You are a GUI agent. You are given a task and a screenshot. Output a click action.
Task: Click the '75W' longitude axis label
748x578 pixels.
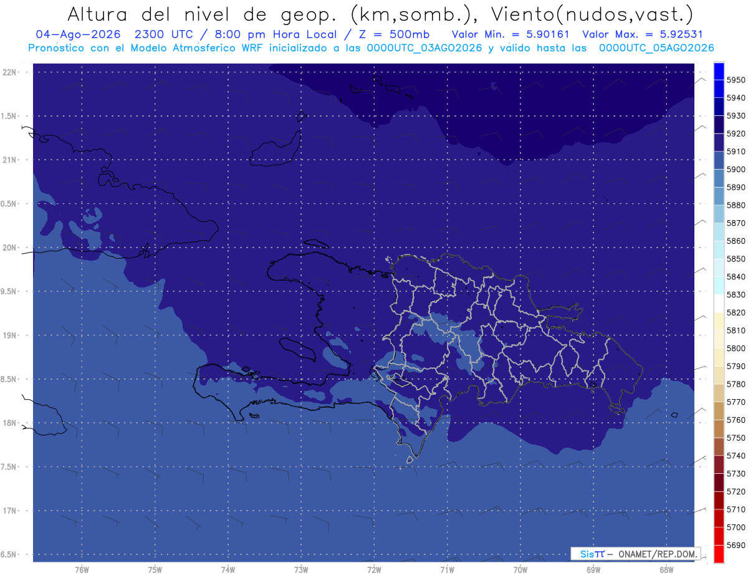click(155, 569)
